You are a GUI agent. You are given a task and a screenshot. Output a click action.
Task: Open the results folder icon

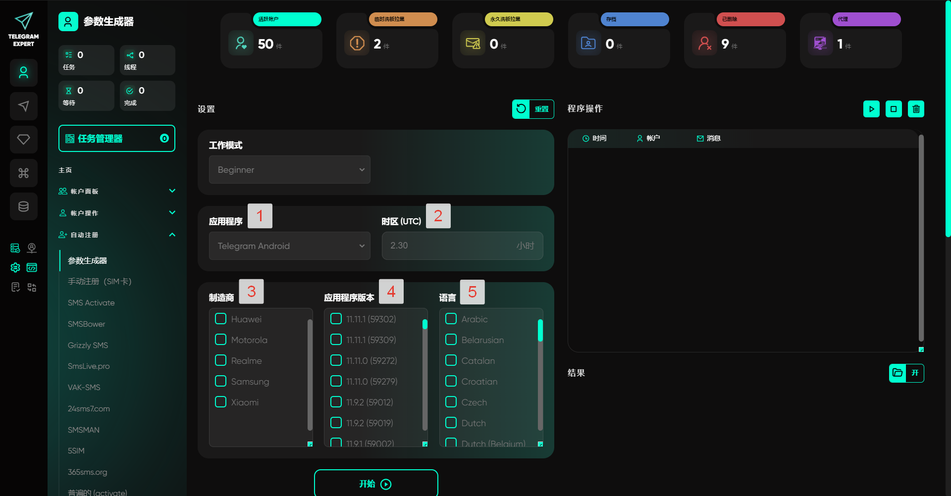click(x=898, y=373)
